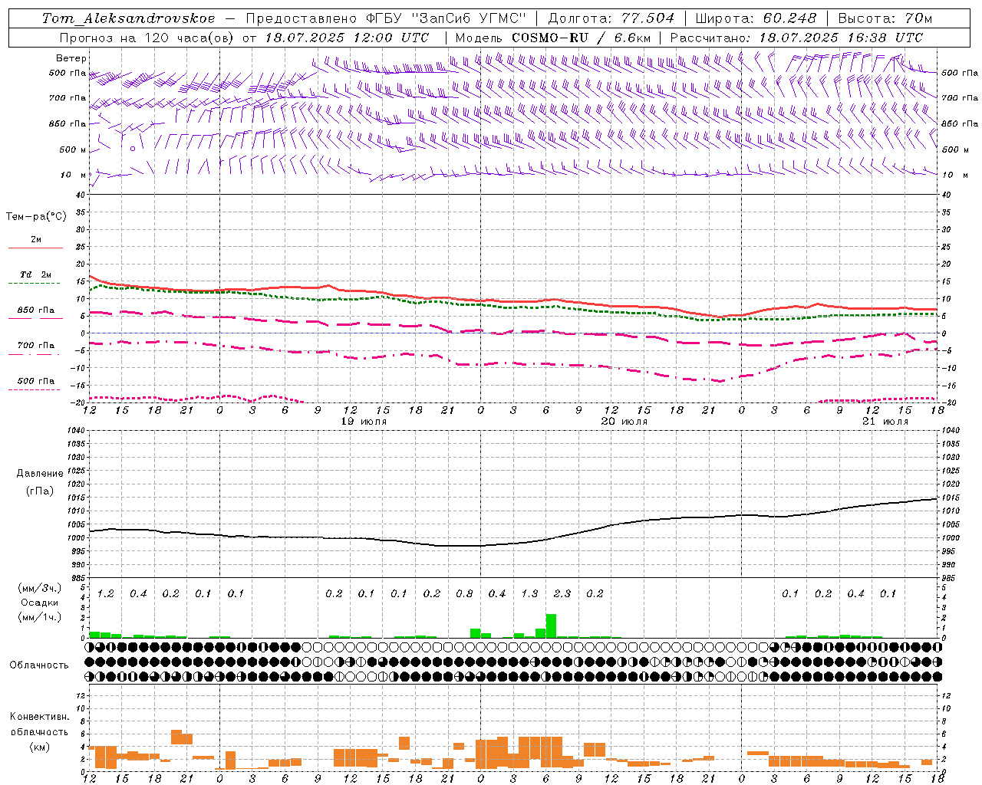Click the 20 июля date label
982x785 pixels.
pos(624,422)
